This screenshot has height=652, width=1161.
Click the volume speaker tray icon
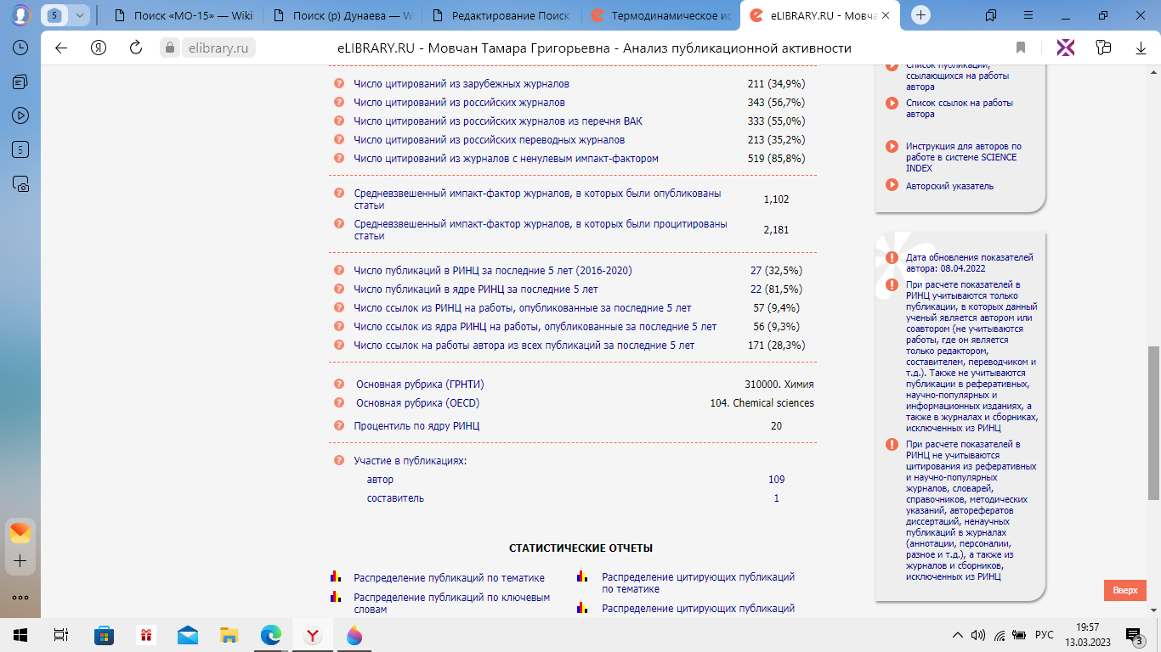click(978, 634)
